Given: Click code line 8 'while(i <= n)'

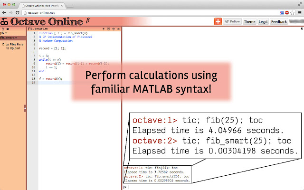Looking at the screenshot, I should (x=50, y=60).
